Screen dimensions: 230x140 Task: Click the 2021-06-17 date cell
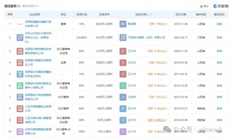181,38
